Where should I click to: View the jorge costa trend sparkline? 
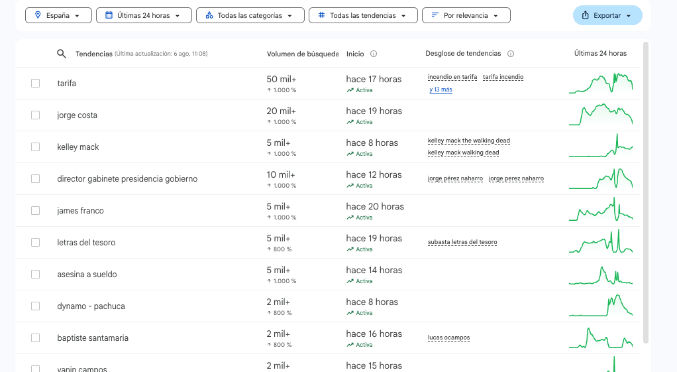click(601, 115)
